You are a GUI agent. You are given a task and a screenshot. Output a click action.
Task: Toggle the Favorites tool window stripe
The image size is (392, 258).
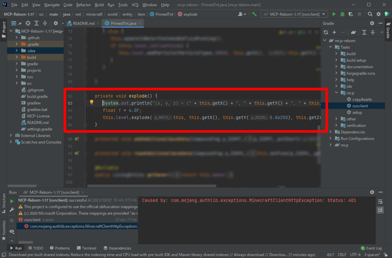click(4, 230)
